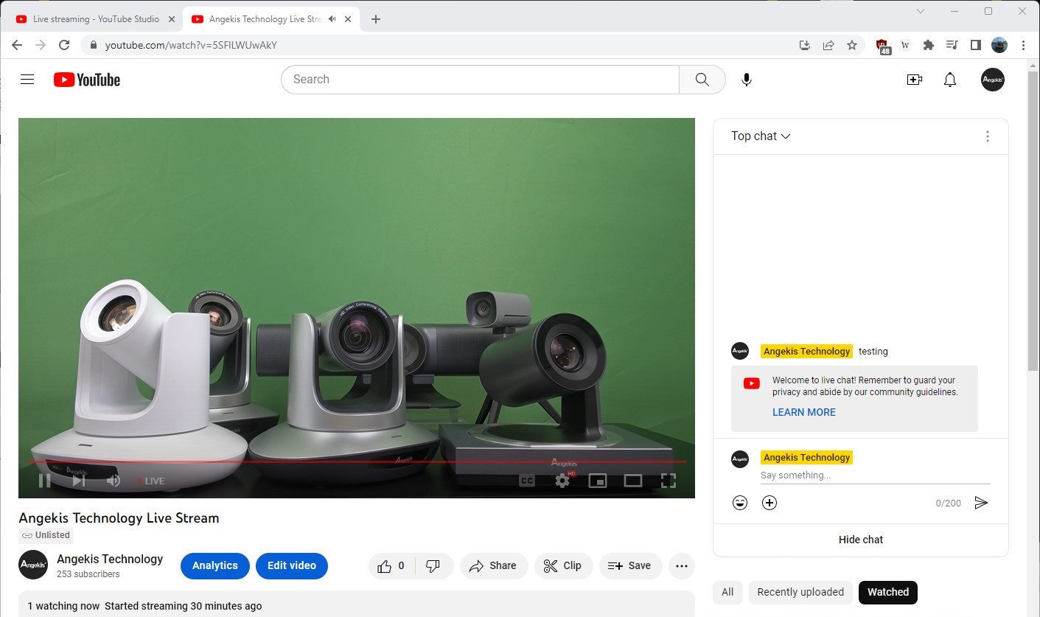
Task: Jump to live with the LIVE indicator
Action: (x=150, y=480)
